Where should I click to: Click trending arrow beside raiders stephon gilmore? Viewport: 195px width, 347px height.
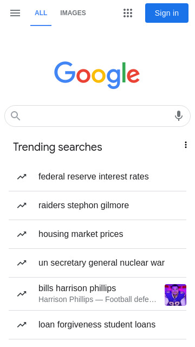(x=22, y=205)
